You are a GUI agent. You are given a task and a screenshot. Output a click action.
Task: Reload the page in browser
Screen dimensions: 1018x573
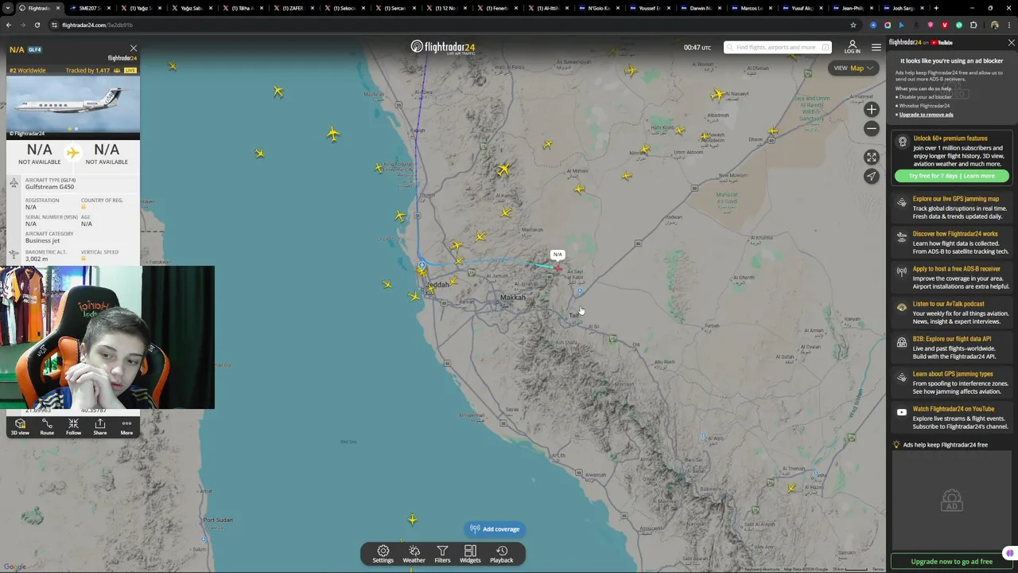[37, 25]
